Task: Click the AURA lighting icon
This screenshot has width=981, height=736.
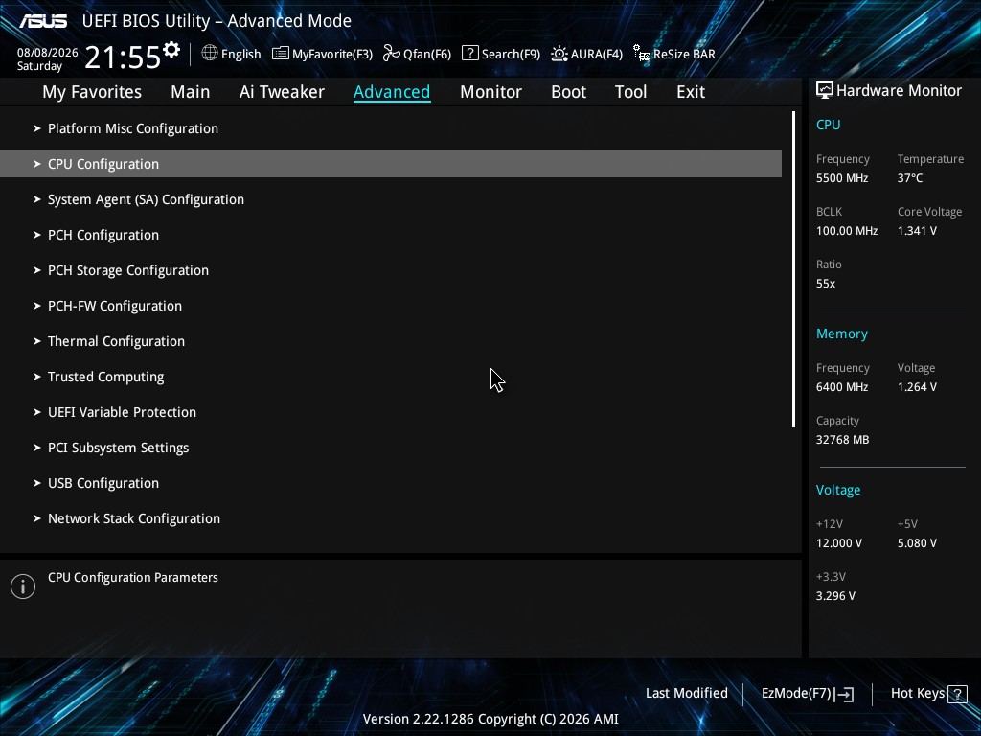Action: [x=559, y=54]
